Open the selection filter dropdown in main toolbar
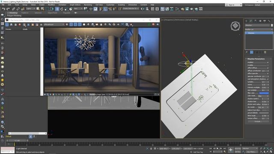Viewport: 274px width, 154px height. [x=30, y=9]
